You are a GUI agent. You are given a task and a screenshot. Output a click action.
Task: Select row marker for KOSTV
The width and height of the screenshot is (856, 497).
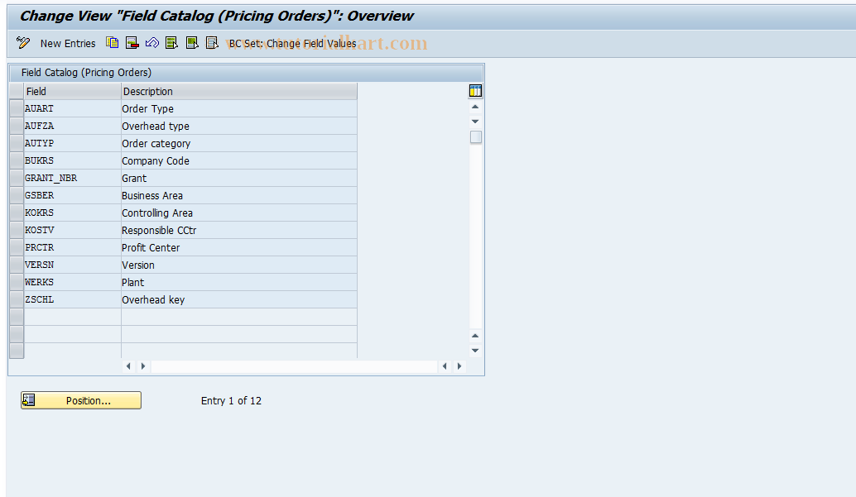[x=17, y=230]
